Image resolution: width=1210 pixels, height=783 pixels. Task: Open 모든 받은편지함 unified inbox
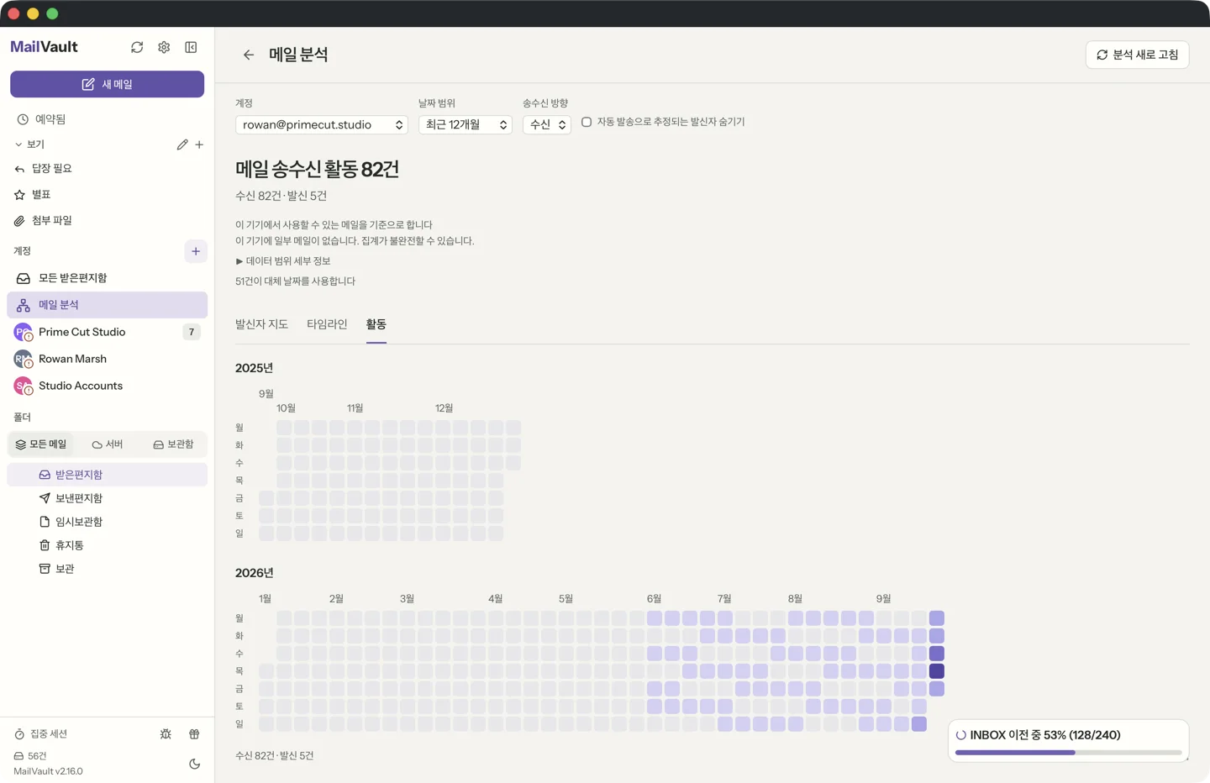point(108,278)
